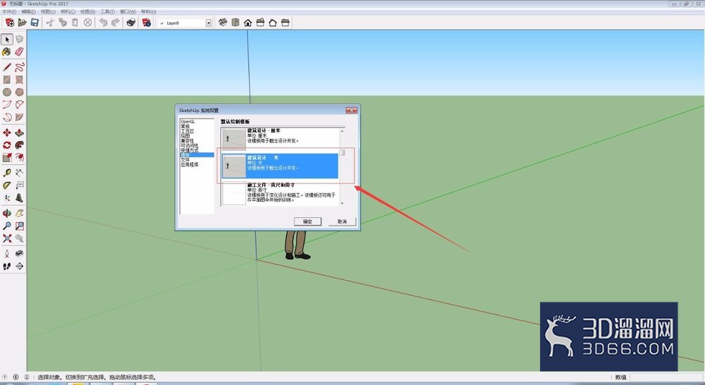The image size is (705, 385).
Task: Choose the 施工文件 - 英尺和英寸 template
Action: [280, 193]
